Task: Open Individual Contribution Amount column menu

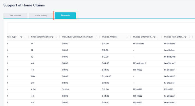Action: click(x=96, y=37)
